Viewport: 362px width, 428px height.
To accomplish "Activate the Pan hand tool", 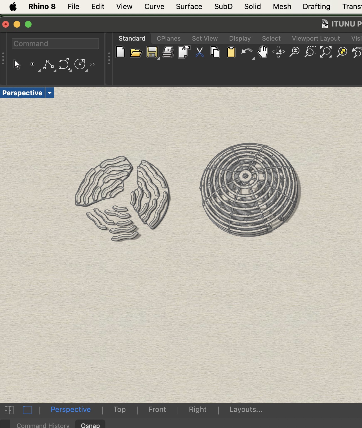I will (x=262, y=52).
